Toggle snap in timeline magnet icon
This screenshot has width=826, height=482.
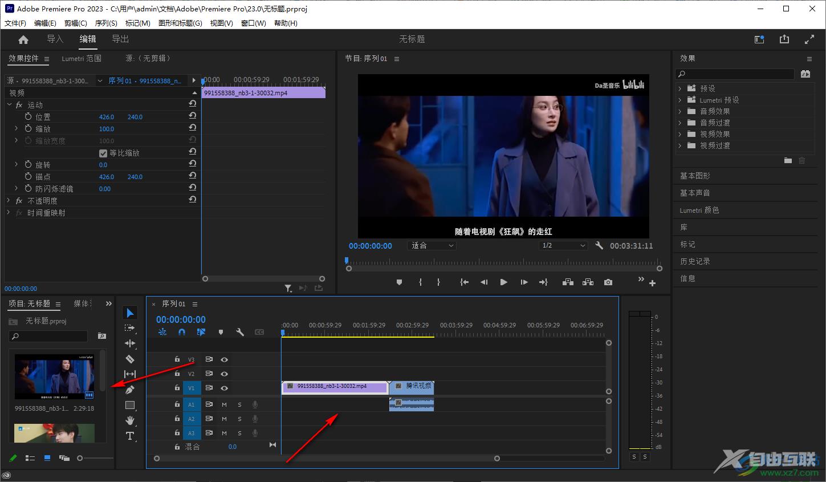click(x=182, y=332)
